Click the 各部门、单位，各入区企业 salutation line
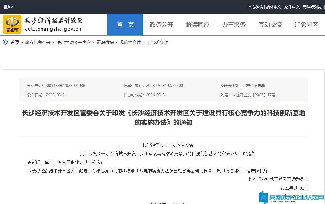 click(65, 162)
